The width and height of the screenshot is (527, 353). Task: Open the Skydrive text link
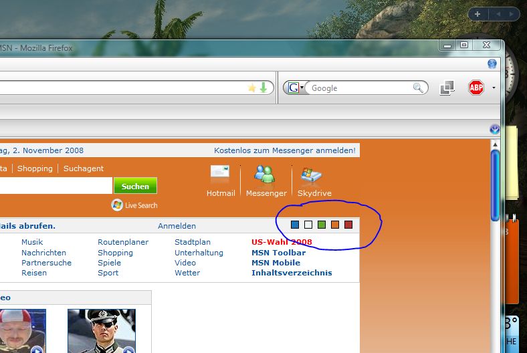314,193
